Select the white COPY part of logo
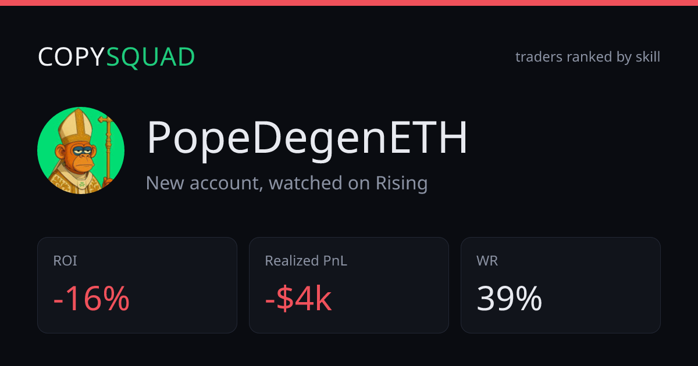Image resolution: width=698 pixels, height=366 pixels. (x=72, y=57)
